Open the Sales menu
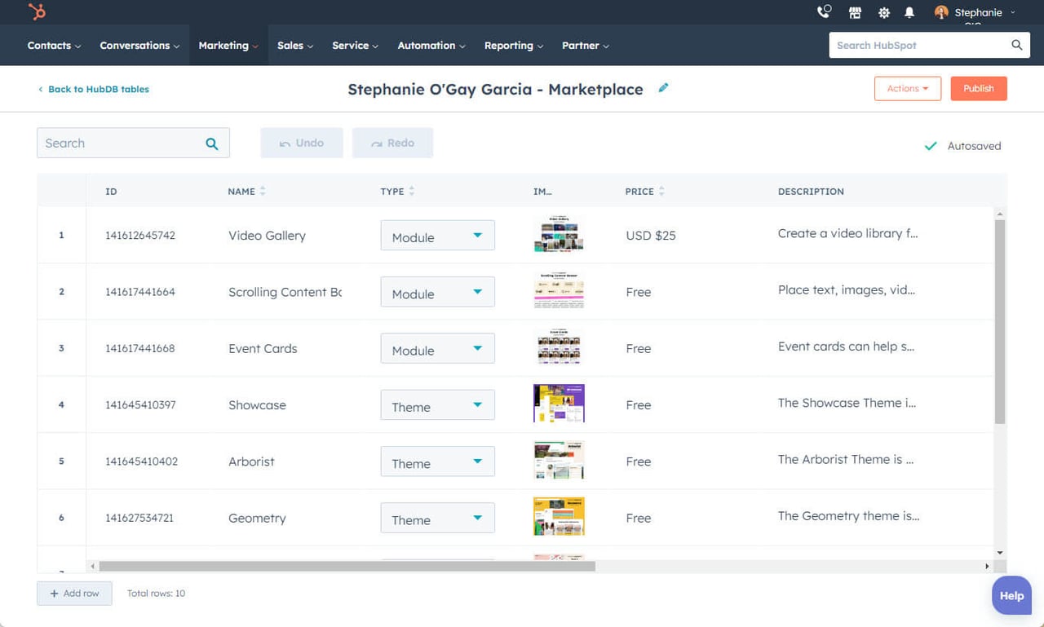 (x=295, y=46)
